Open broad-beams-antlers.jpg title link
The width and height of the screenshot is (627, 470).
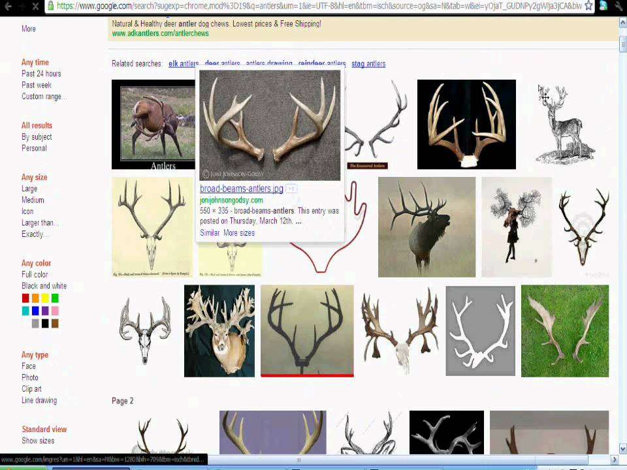click(242, 189)
